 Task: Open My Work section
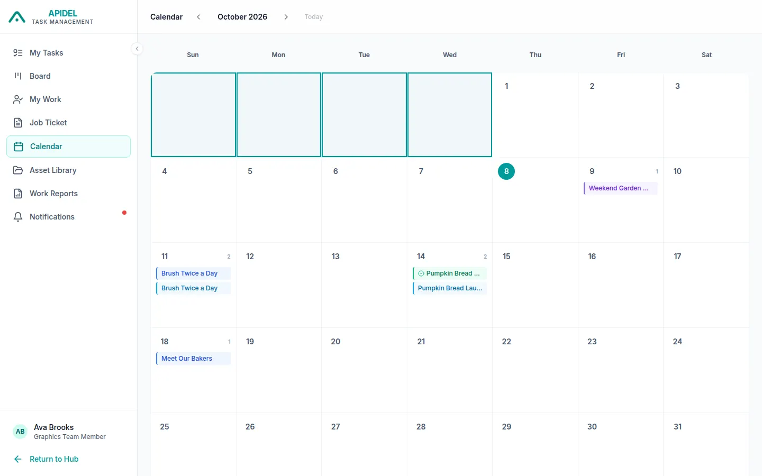(69, 99)
